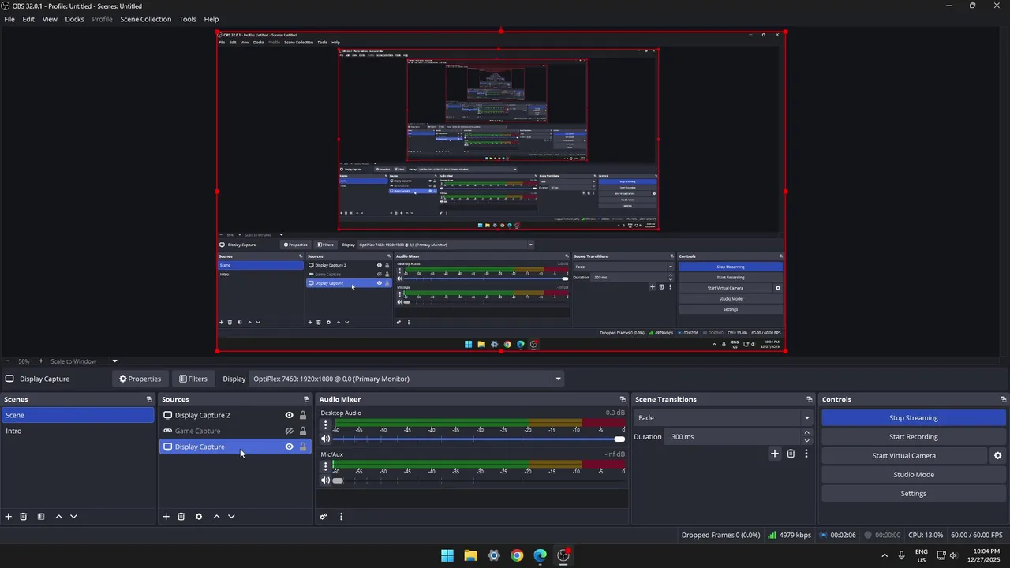Increase transition duration with up arrow
The image size is (1010, 568).
coord(806,432)
